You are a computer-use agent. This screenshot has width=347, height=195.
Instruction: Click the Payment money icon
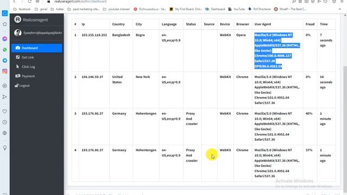[x=18, y=76]
